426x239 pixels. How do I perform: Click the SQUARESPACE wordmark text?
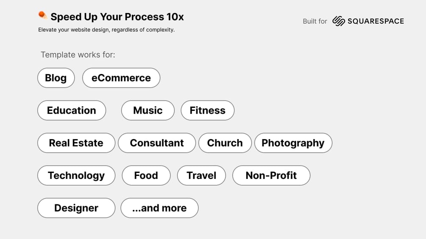[376, 21]
